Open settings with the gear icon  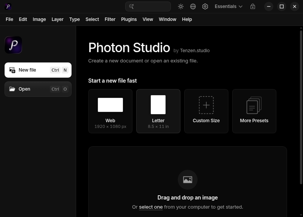[205, 6]
